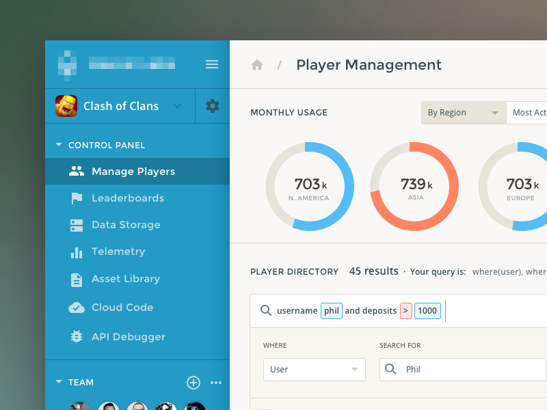Open the Manage Players menu item
Screen dimensions: 547x410
pyautogui.click(x=137, y=172)
